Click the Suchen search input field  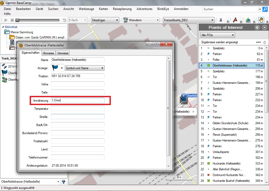click(x=230, y=9)
